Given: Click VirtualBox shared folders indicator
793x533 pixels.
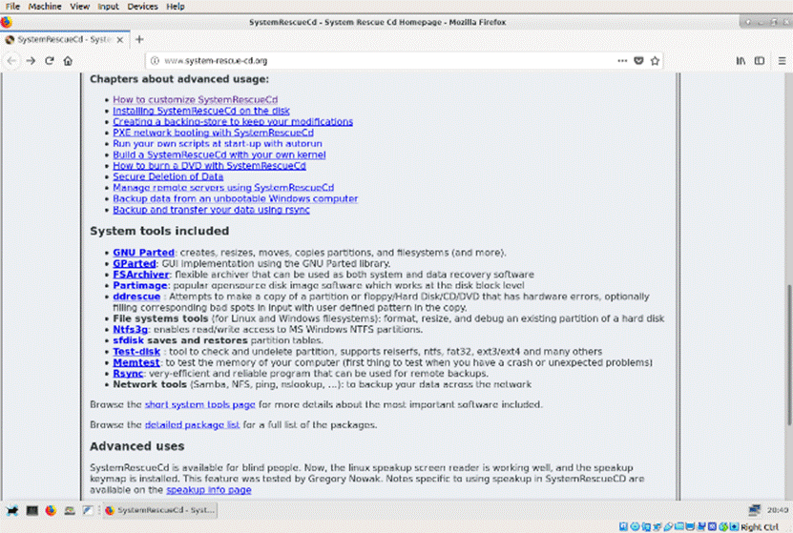Looking at the screenshot, I should (x=679, y=526).
